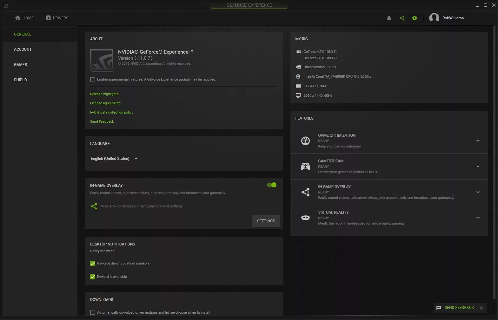Click the RobWilliams profile avatar
This screenshot has width=498, height=320.
(x=434, y=18)
